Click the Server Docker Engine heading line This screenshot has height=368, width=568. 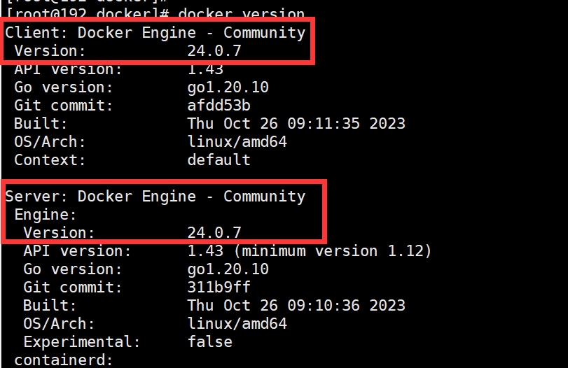[155, 197]
